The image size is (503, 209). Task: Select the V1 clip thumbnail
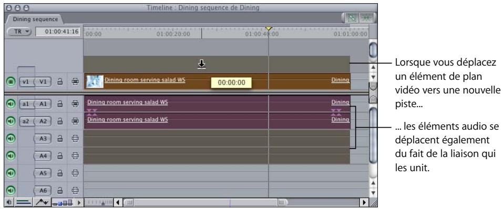(x=95, y=82)
